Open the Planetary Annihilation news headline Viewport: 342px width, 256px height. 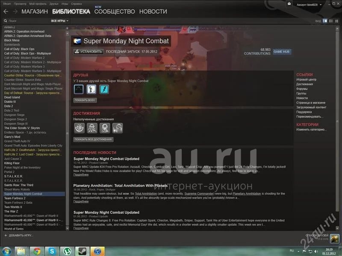point(121,186)
